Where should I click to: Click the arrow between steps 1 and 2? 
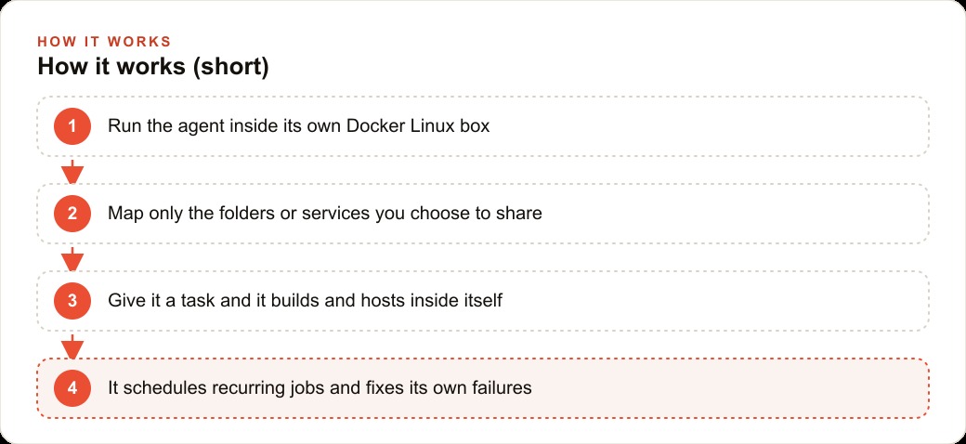click(x=72, y=171)
